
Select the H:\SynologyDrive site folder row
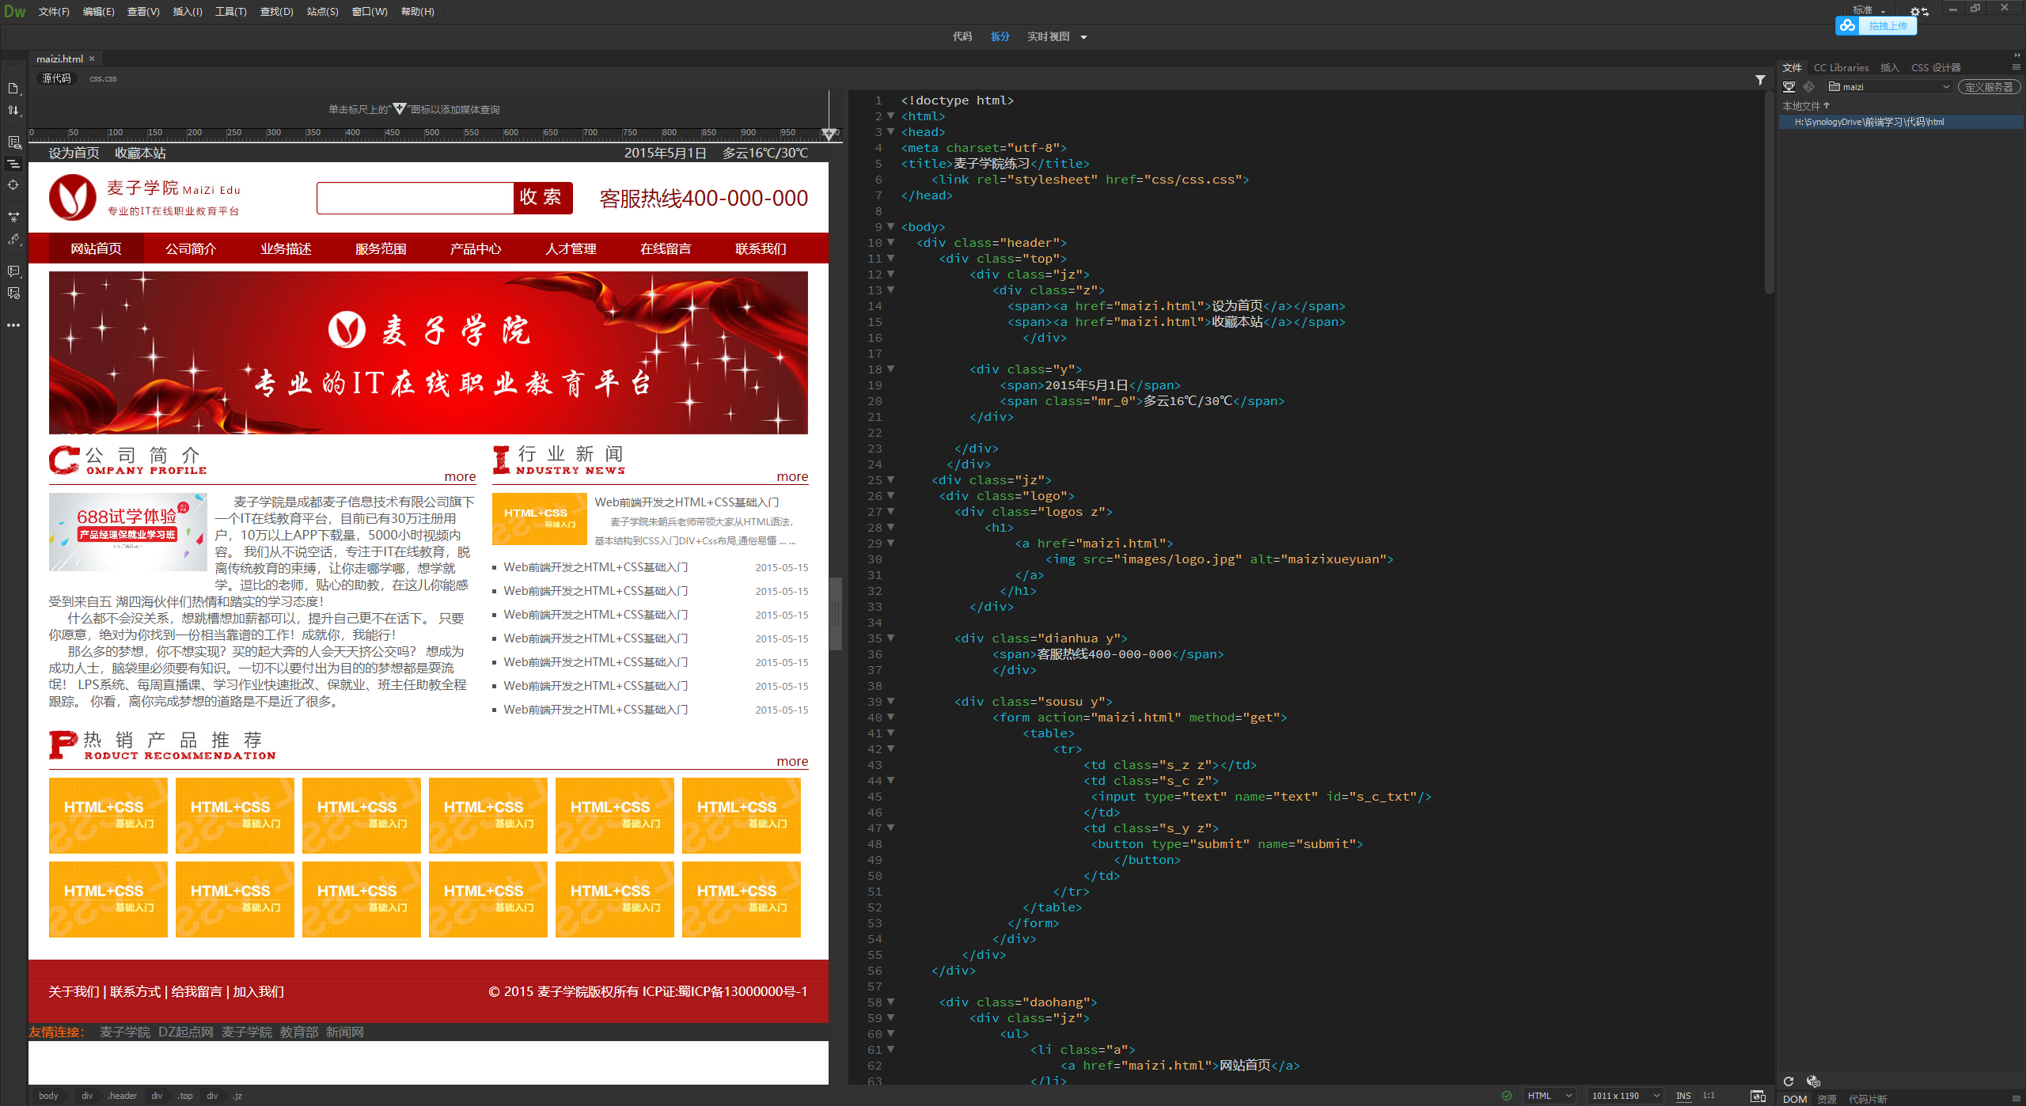(1901, 122)
